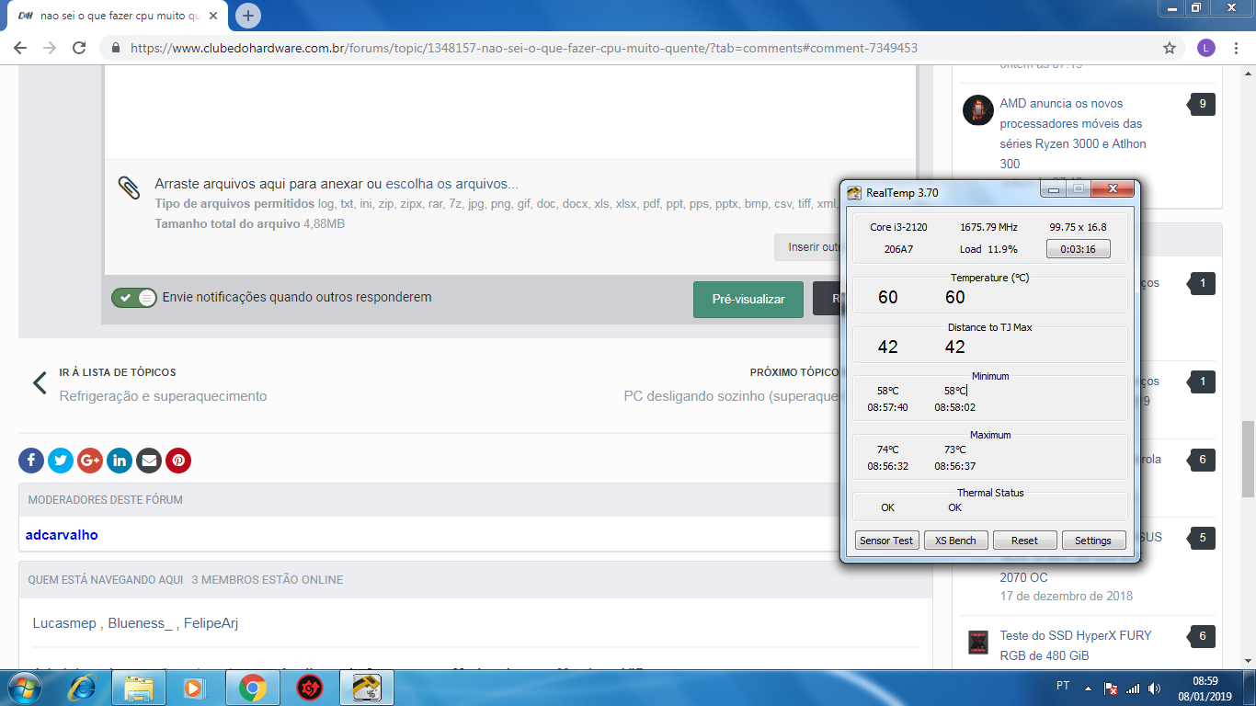Open Windows Media Player from the taskbar

click(x=194, y=687)
